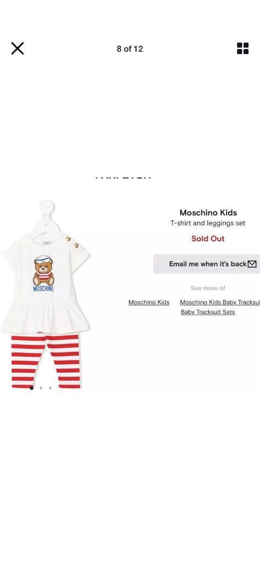
Task: Select the second carousel dot indicator
Action: tap(41, 388)
